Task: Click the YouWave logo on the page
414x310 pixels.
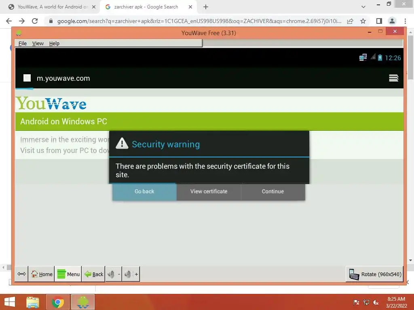Action: point(51,104)
